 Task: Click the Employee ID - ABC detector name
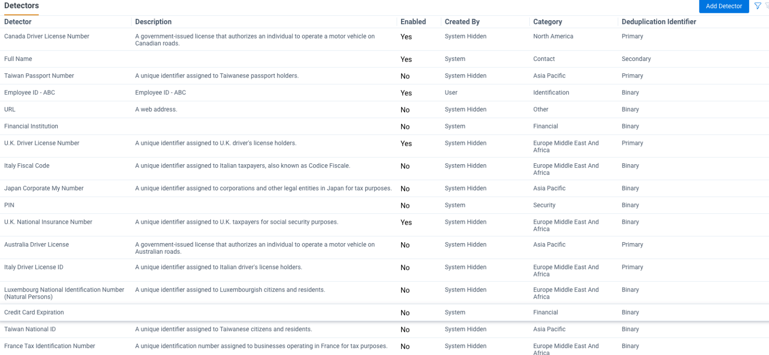pyautogui.click(x=29, y=93)
